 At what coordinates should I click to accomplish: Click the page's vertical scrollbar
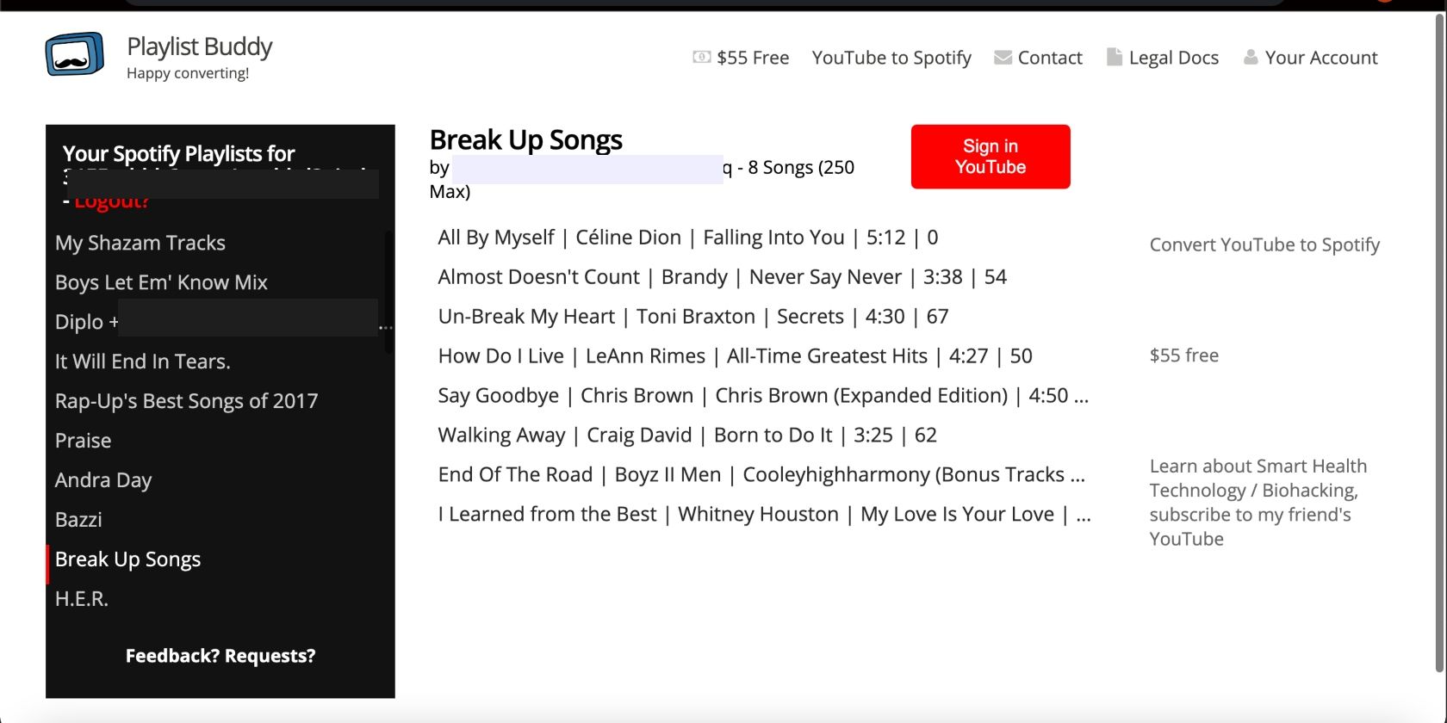(1439, 344)
